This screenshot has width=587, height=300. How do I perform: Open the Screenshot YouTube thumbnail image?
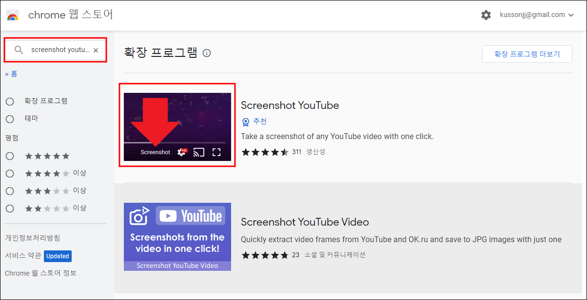177,127
